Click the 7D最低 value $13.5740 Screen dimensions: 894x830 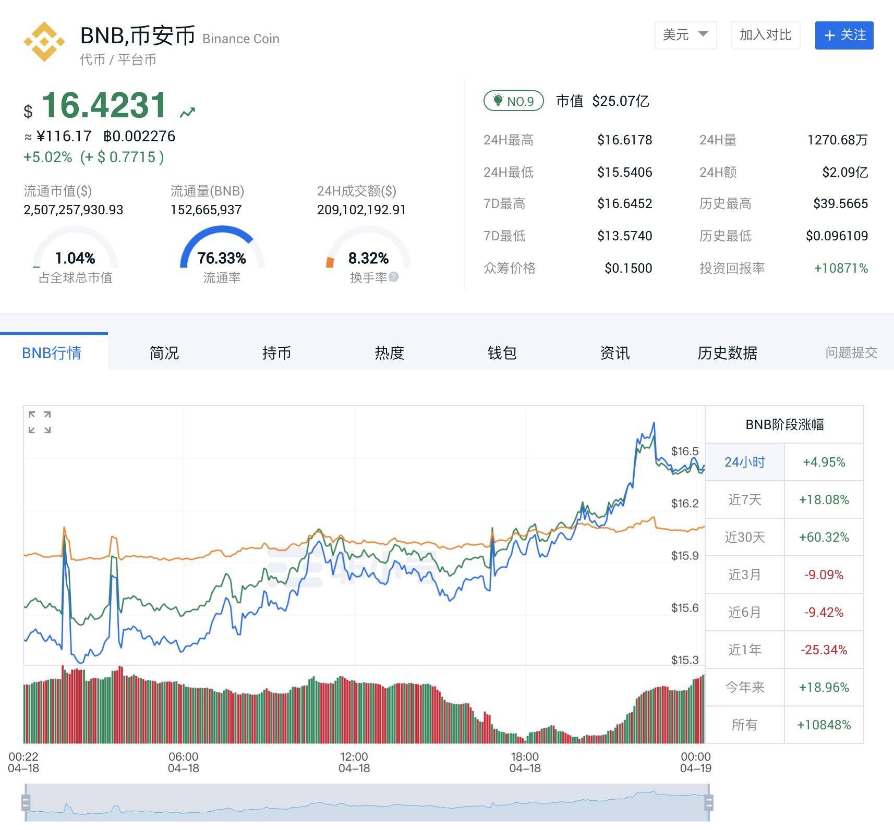point(624,236)
